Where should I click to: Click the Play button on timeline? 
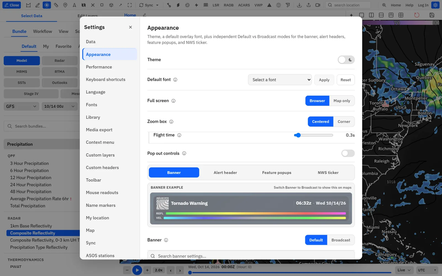click(x=137, y=270)
